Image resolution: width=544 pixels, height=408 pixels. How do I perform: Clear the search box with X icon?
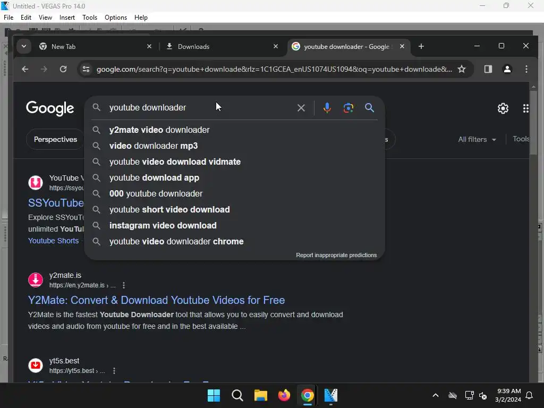click(301, 108)
